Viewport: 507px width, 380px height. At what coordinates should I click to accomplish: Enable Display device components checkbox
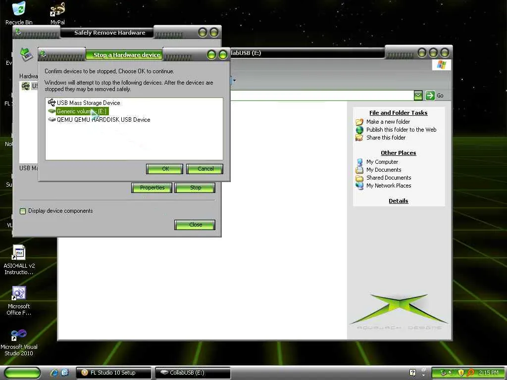[23, 211]
